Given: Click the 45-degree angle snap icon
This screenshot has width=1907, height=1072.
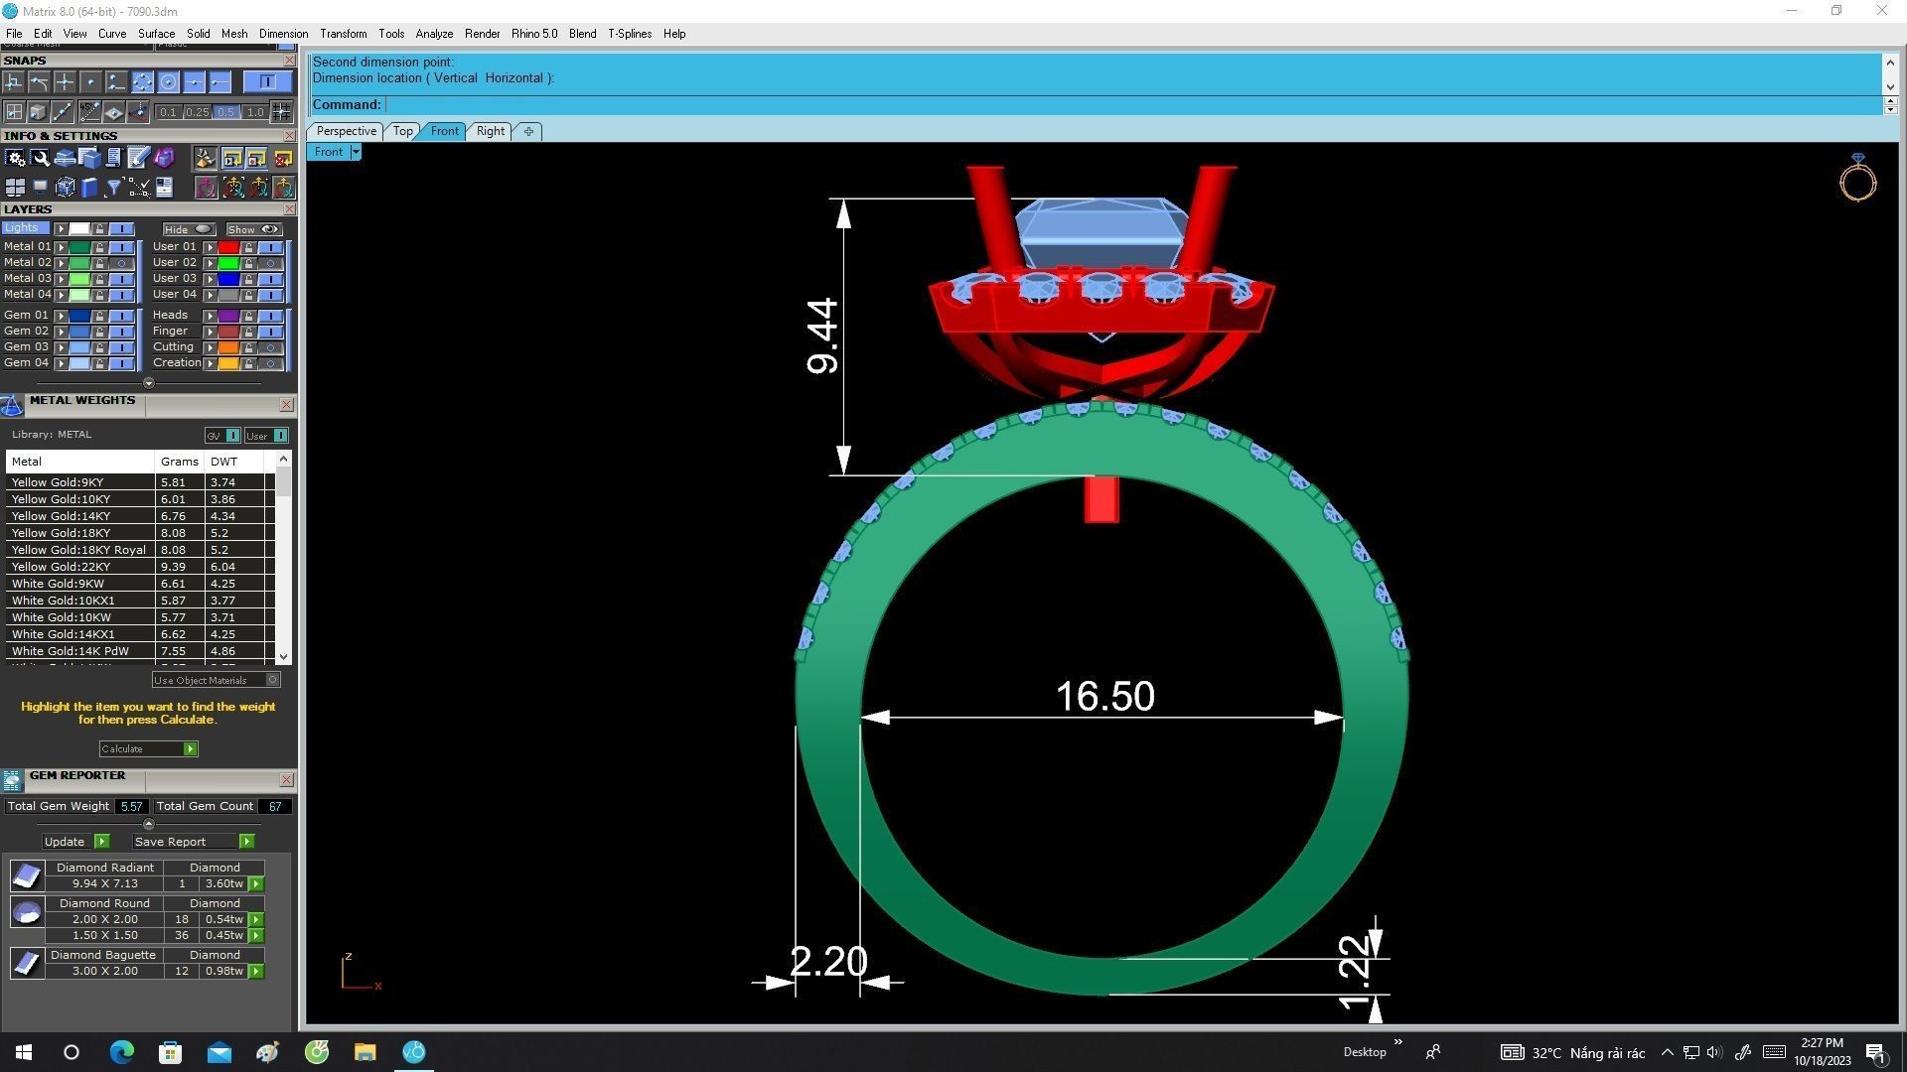Looking at the screenshot, I should coord(89,112).
